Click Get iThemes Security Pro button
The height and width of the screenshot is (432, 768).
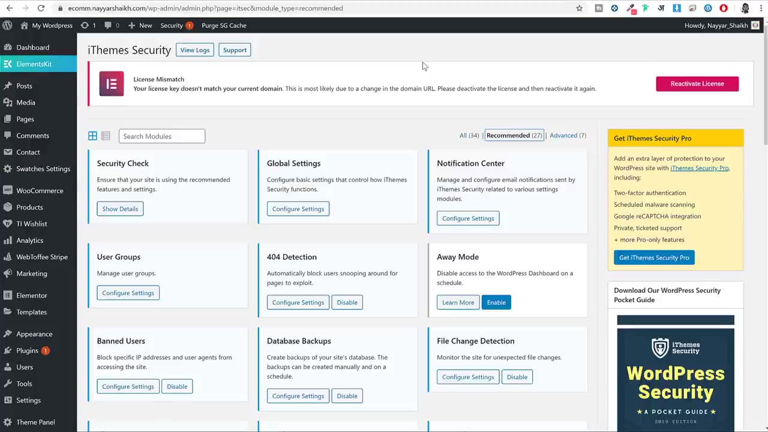[x=654, y=257]
